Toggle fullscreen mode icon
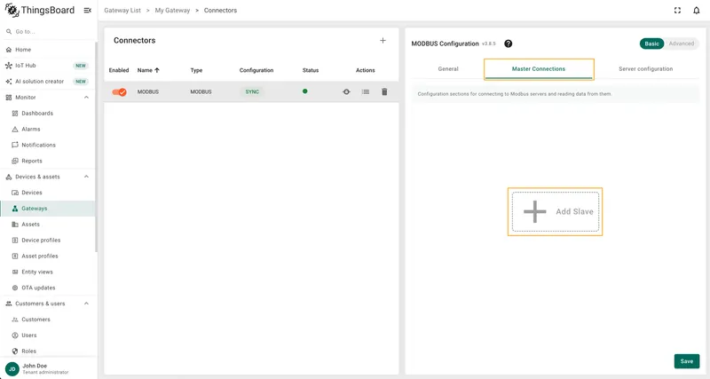This screenshot has height=379, width=710. [x=677, y=11]
